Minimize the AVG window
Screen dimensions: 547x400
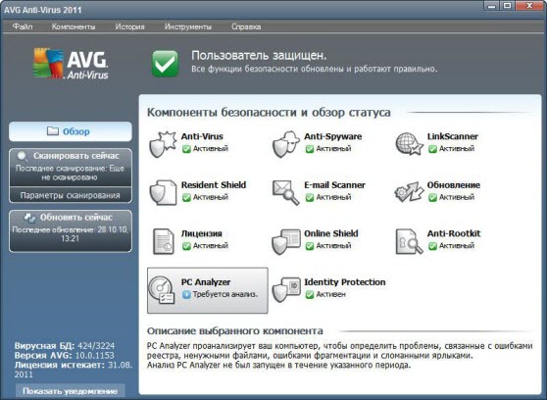click(x=492, y=5)
